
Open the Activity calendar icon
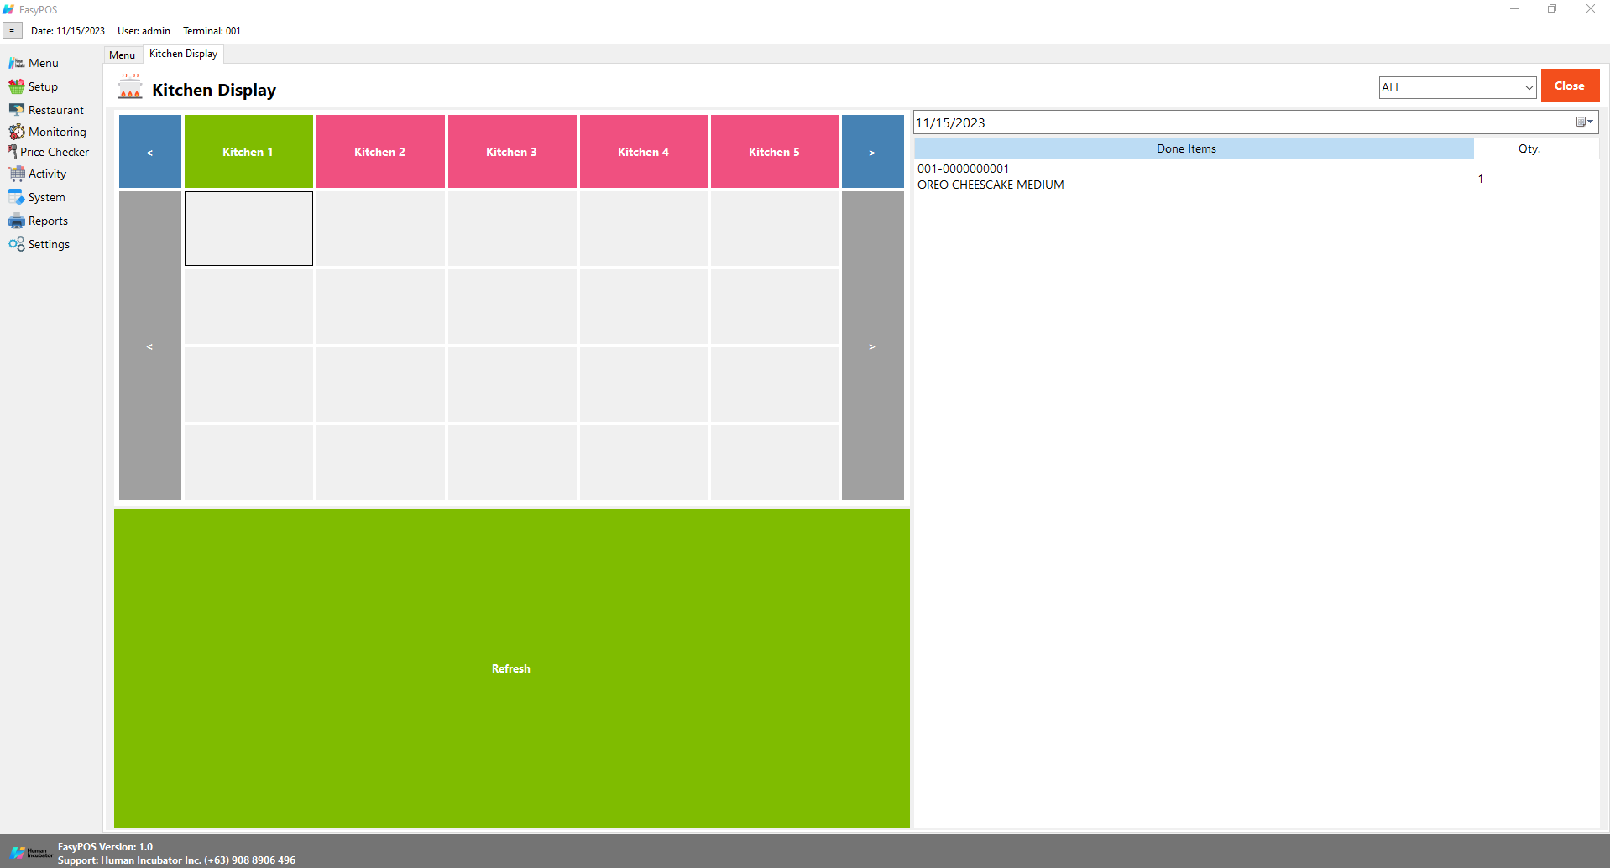(16, 174)
